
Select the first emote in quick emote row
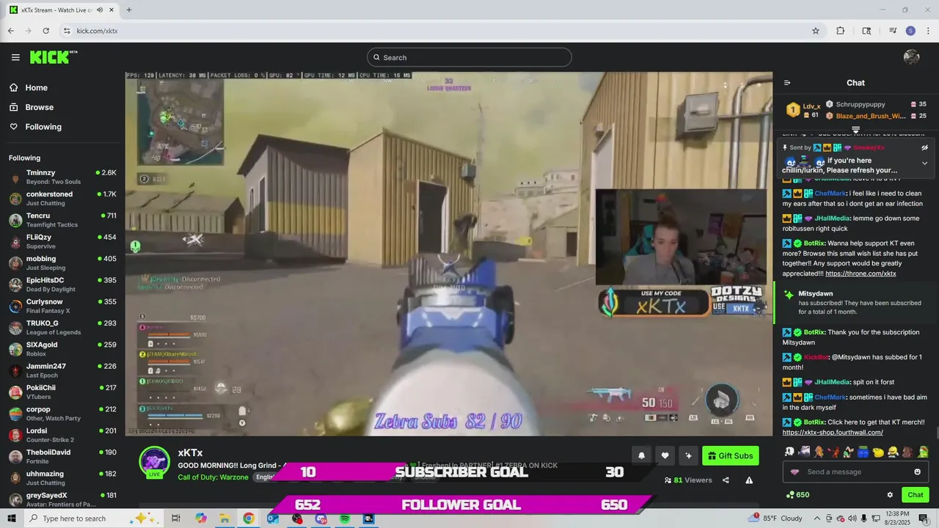(x=789, y=452)
